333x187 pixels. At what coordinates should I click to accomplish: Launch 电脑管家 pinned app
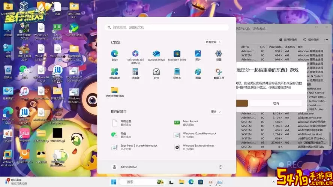(x=114, y=73)
